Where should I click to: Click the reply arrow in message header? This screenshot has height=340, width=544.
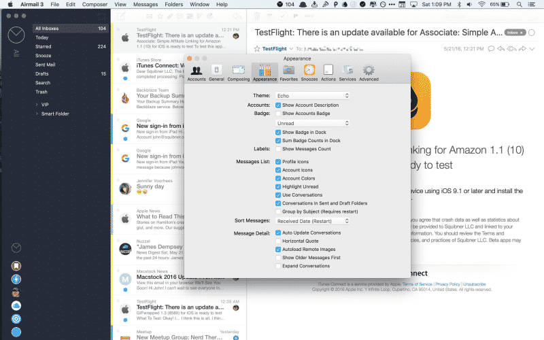(500, 49)
